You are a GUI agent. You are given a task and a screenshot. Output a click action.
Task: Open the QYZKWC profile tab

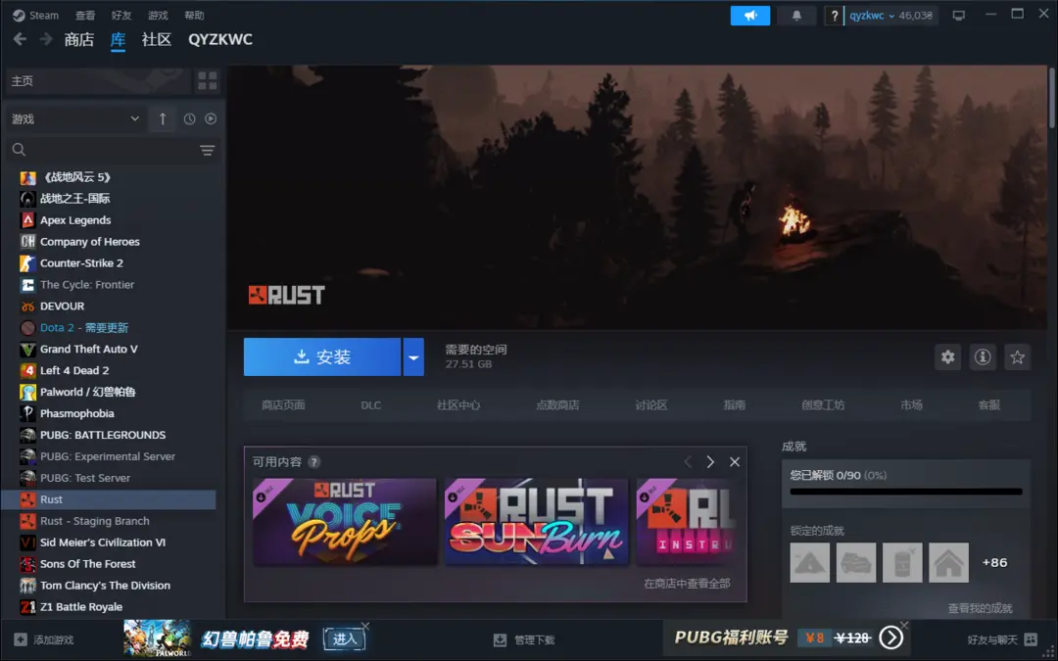[220, 40]
